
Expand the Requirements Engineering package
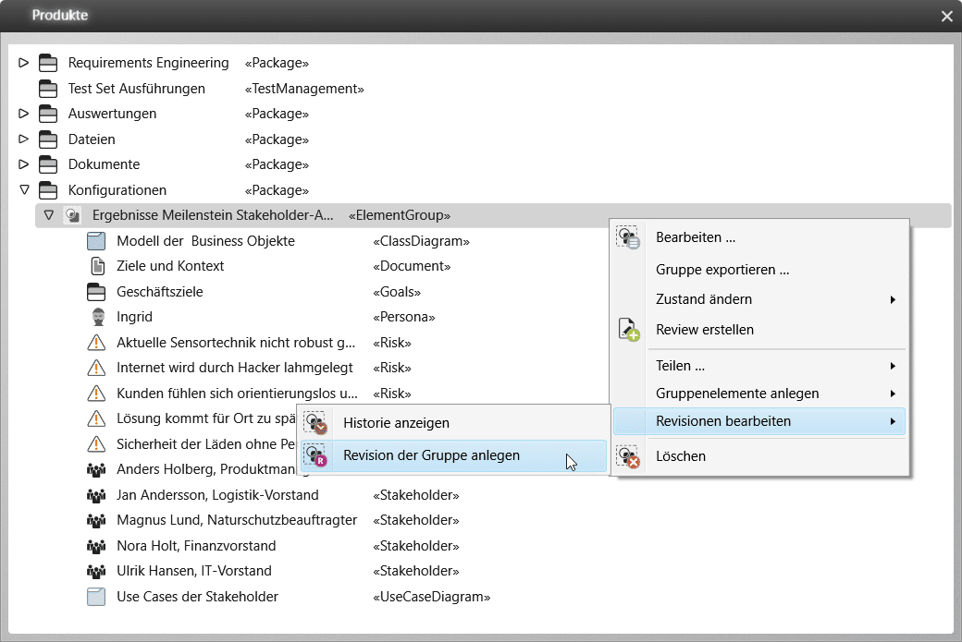point(24,63)
